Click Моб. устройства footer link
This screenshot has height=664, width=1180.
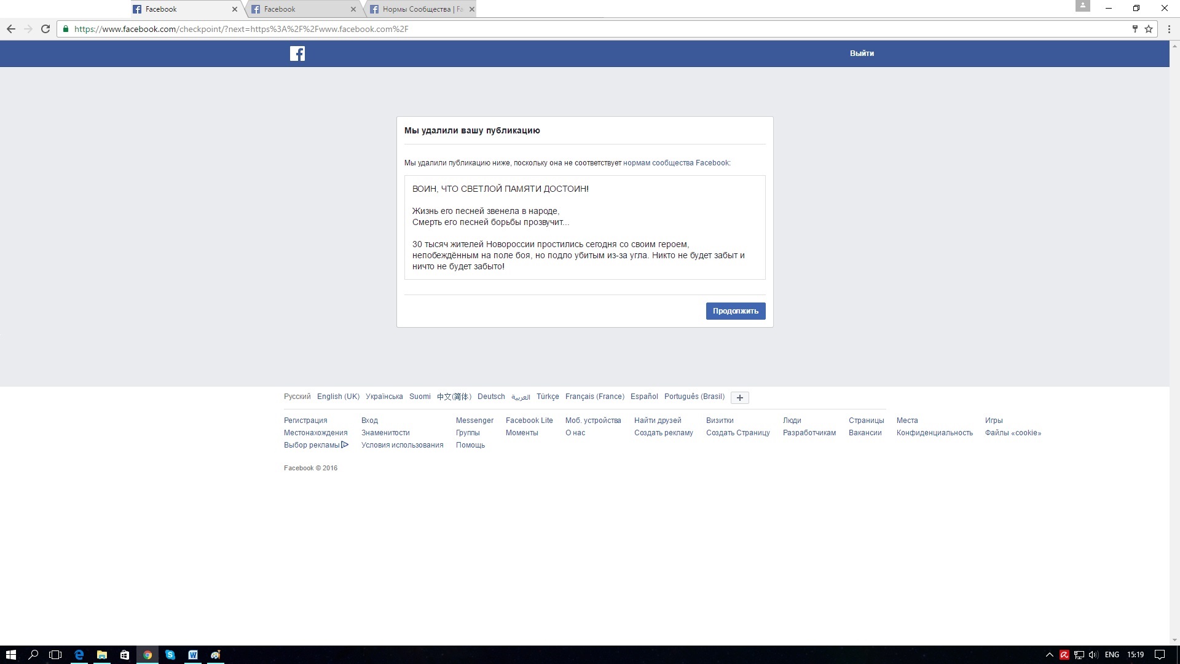click(x=593, y=421)
